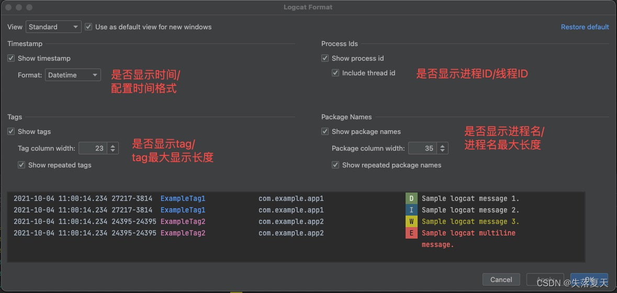This screenshot has width=617, height=293.
Task: Uncheck Use as default view for new windows
Action: (x=88, y=27)
